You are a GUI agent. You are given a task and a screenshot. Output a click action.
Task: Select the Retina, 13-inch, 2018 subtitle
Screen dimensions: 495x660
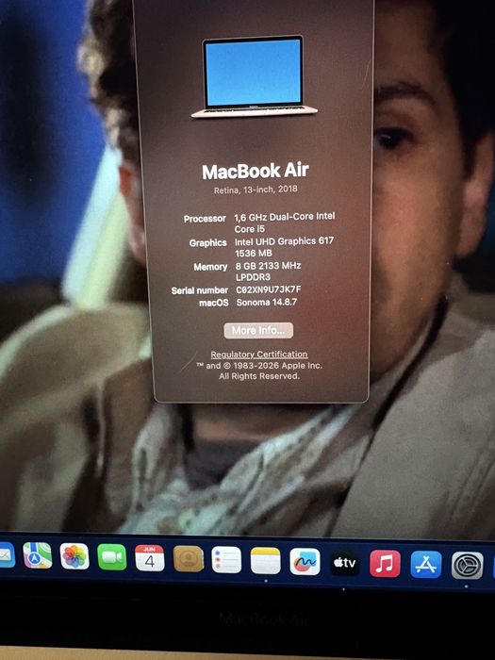pyautogui.click(x=256, y=190)
